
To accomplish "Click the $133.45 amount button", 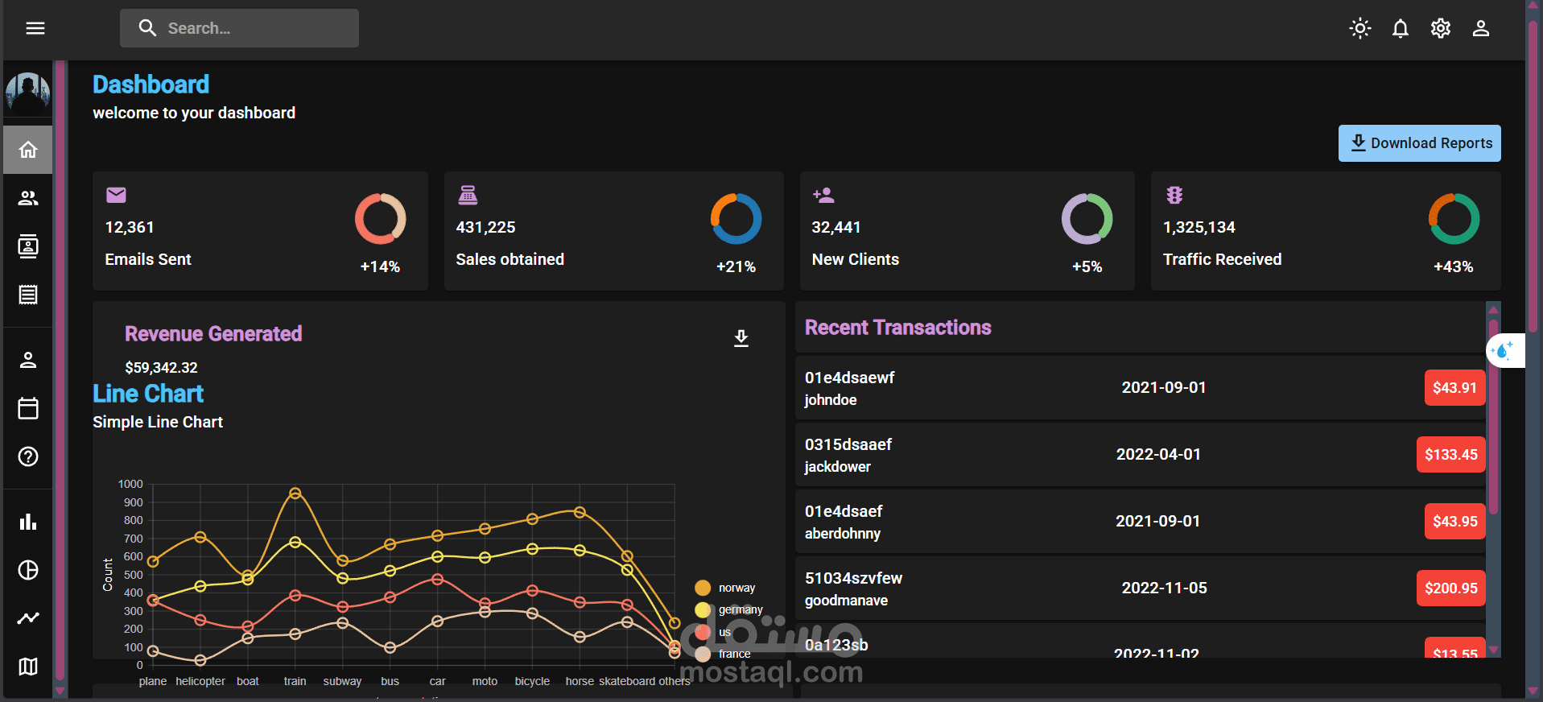I will click(x=1450, y=455).
